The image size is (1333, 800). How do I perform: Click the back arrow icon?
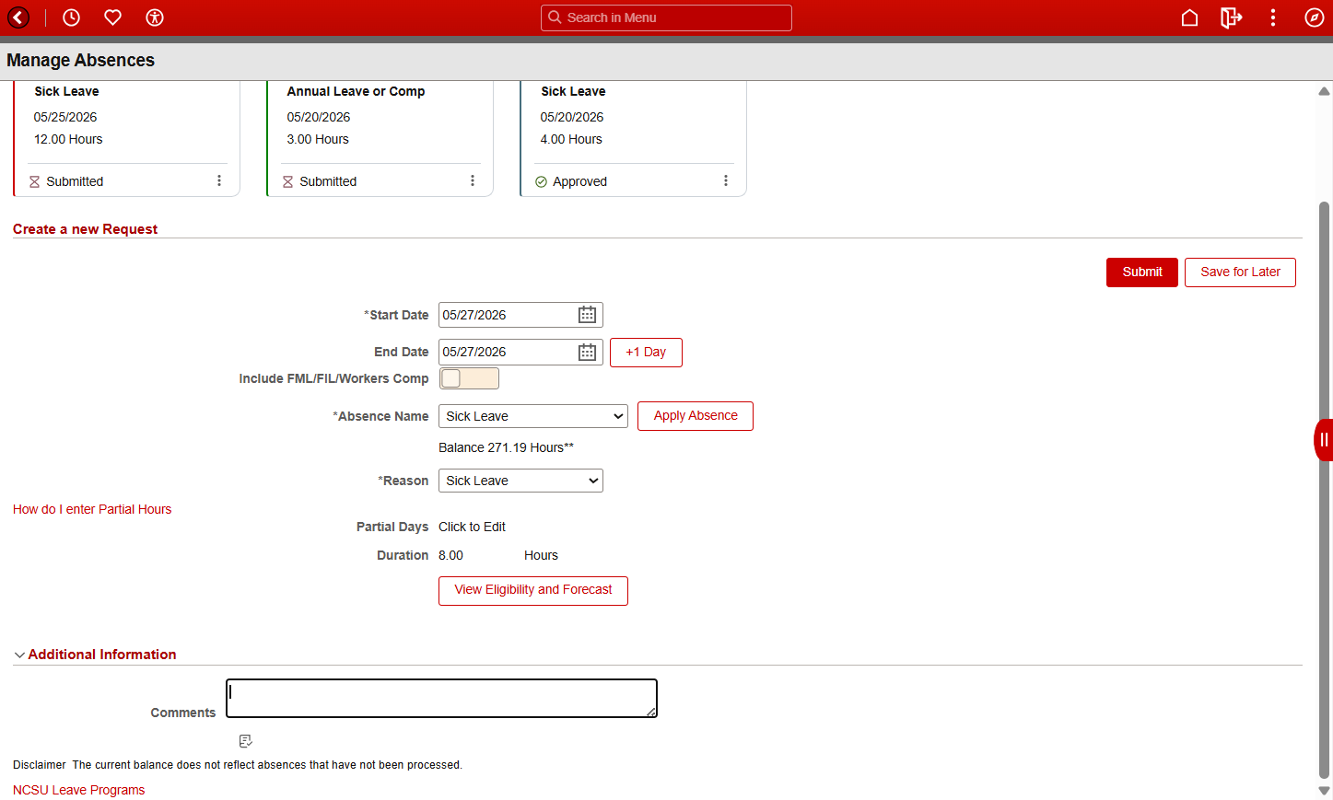pos(18,17)
